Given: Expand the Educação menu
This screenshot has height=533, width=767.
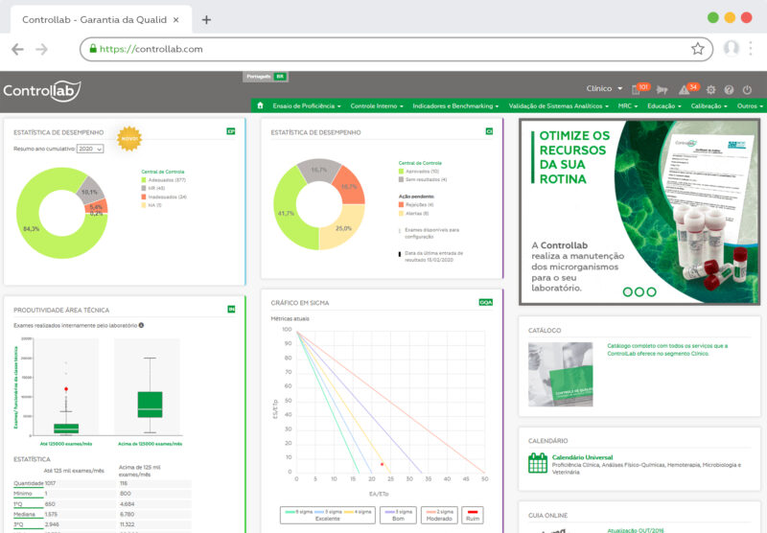Looking at the screenshot, I should click(664, 106).
